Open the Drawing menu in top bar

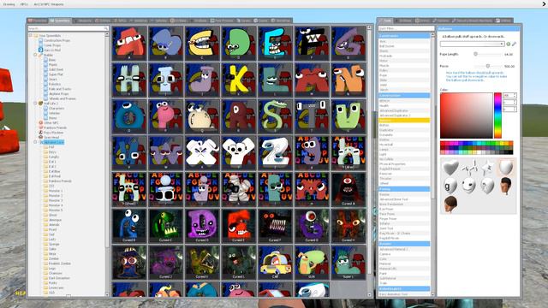coord(9,4)
